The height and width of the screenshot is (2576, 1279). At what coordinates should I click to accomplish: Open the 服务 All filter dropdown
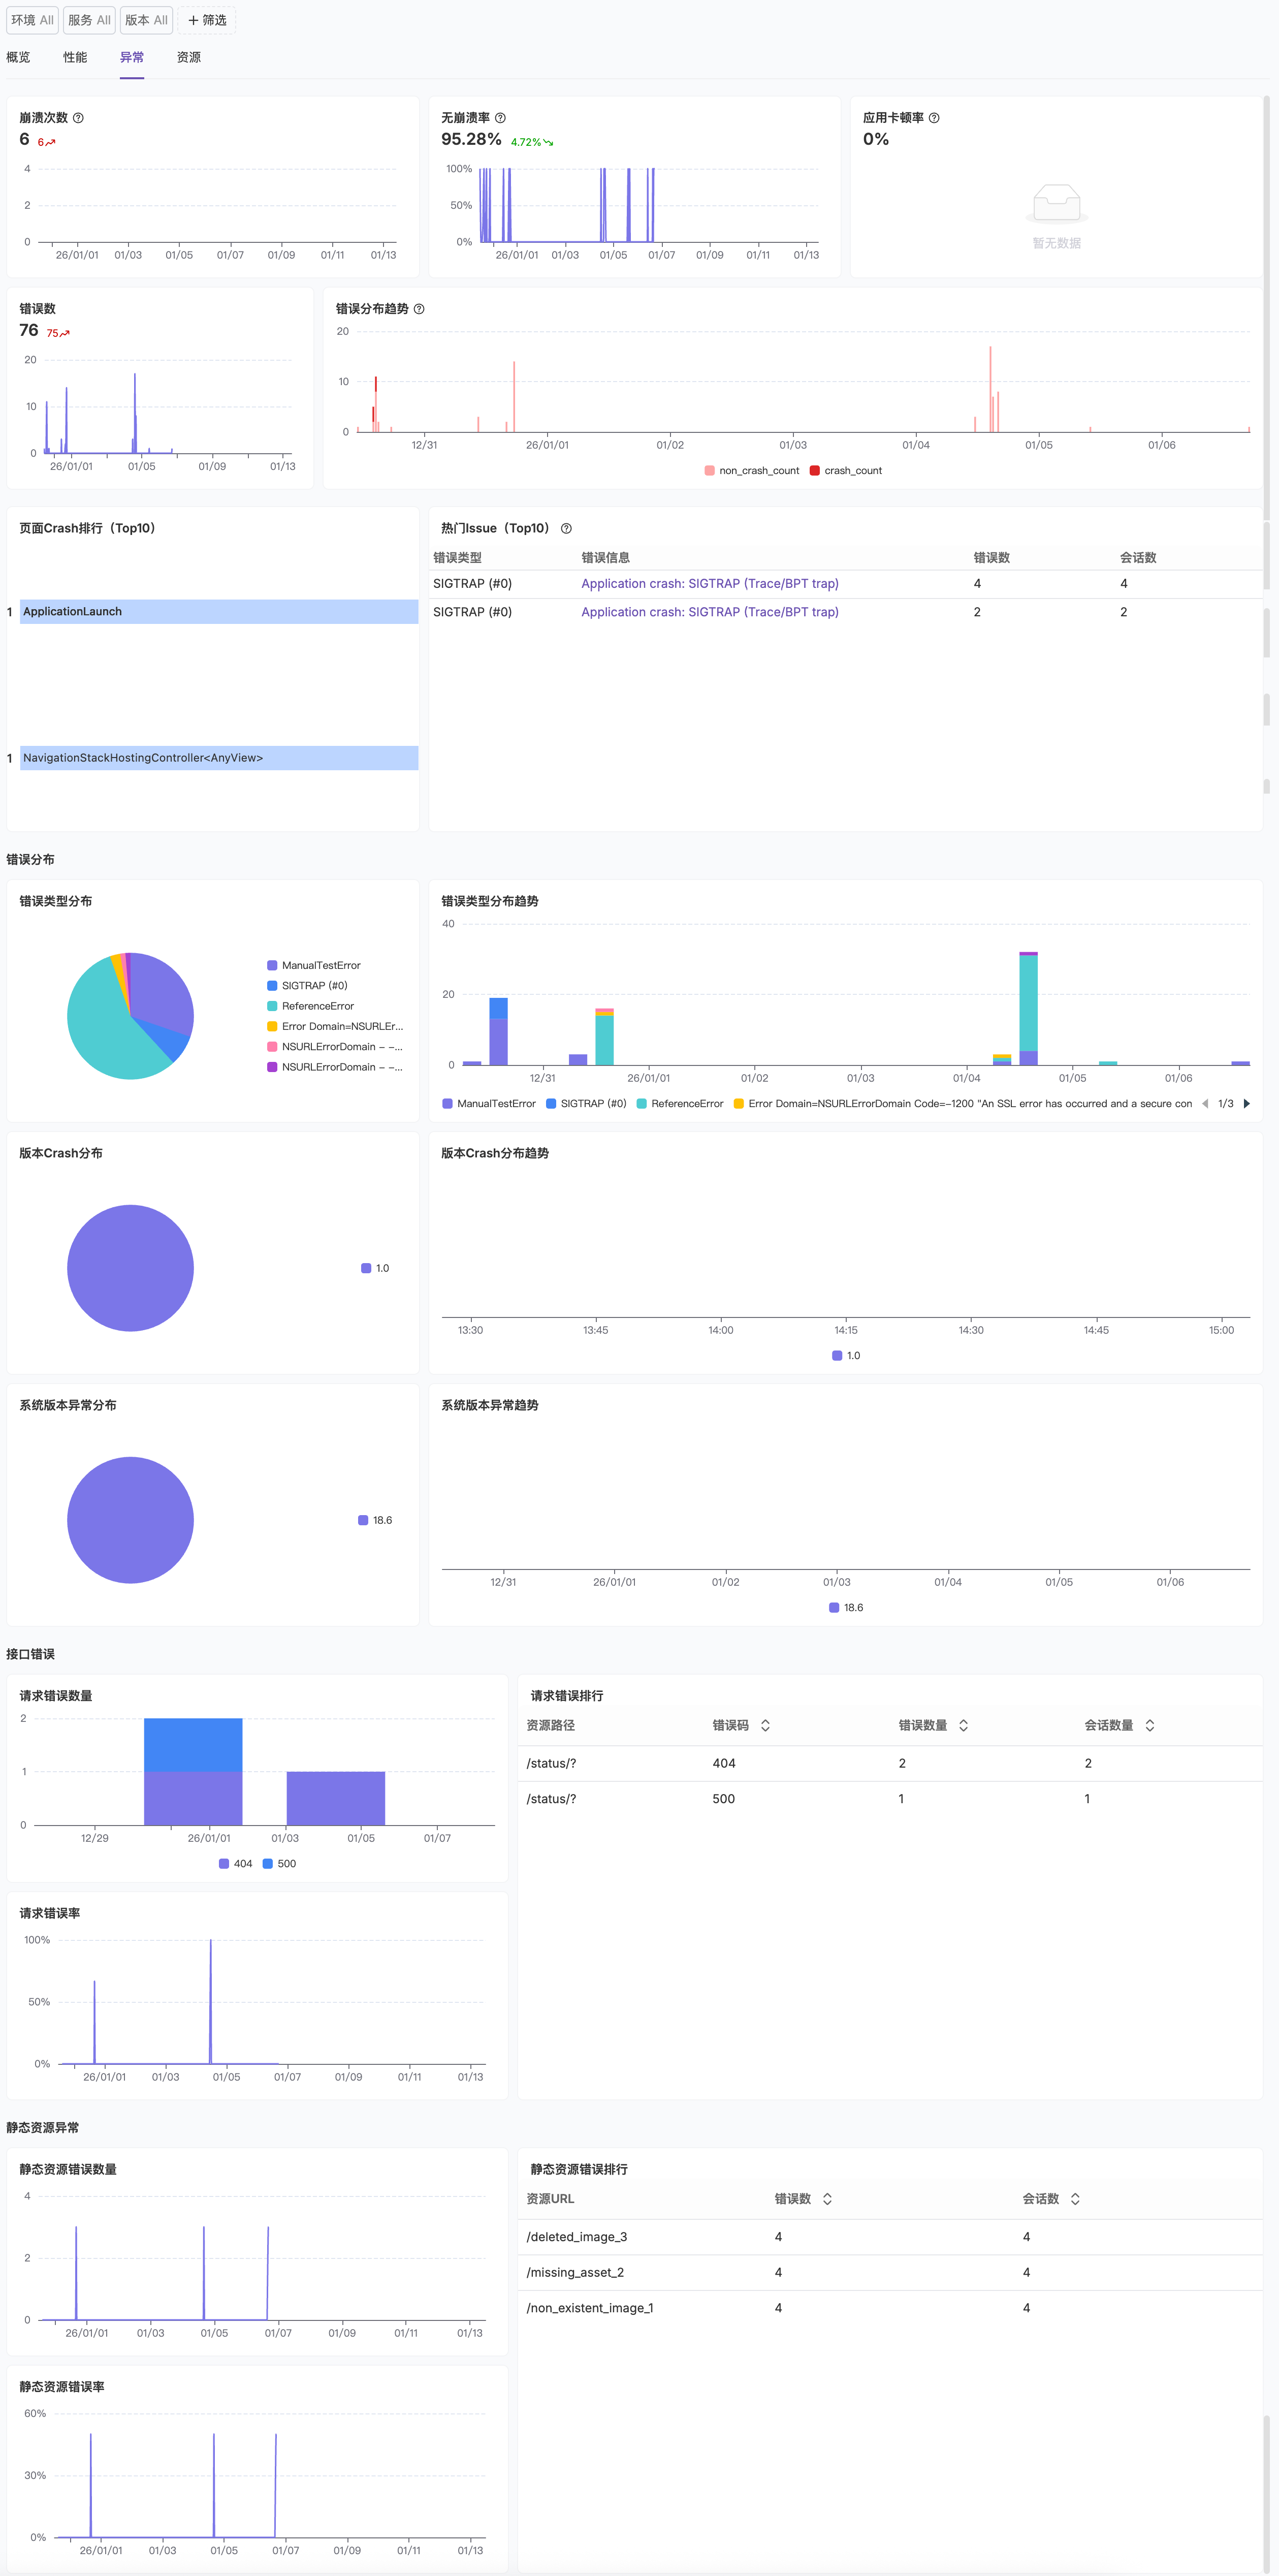(x=89, y=20)
